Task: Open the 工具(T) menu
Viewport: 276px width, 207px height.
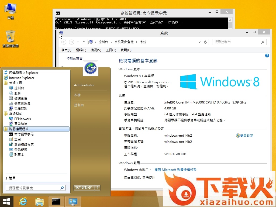Action: [111, 50]
